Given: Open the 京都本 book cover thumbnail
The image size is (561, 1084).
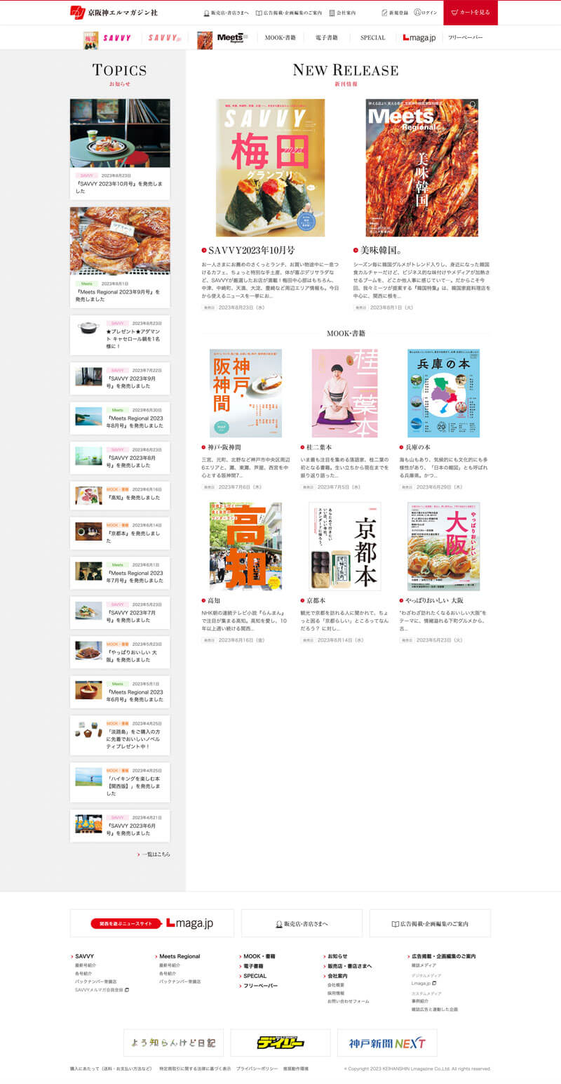Looking at the screenshot, I should (x=345, y=546).
